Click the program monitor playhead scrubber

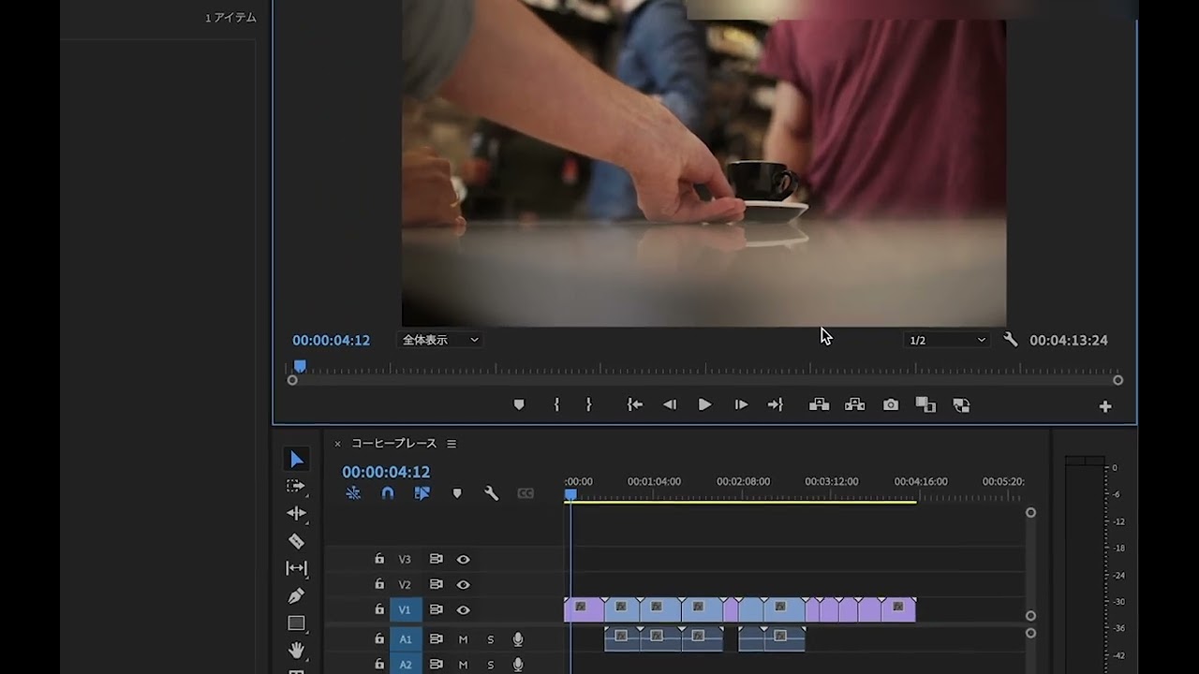(x=300, y=366)
